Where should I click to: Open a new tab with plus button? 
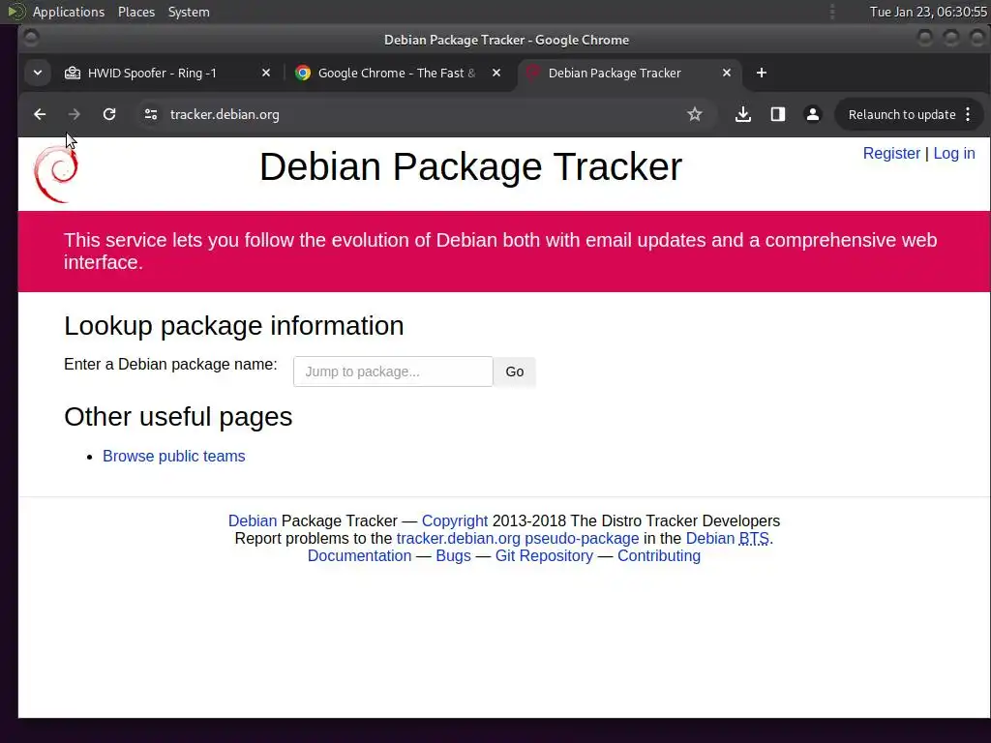point(762,73)
